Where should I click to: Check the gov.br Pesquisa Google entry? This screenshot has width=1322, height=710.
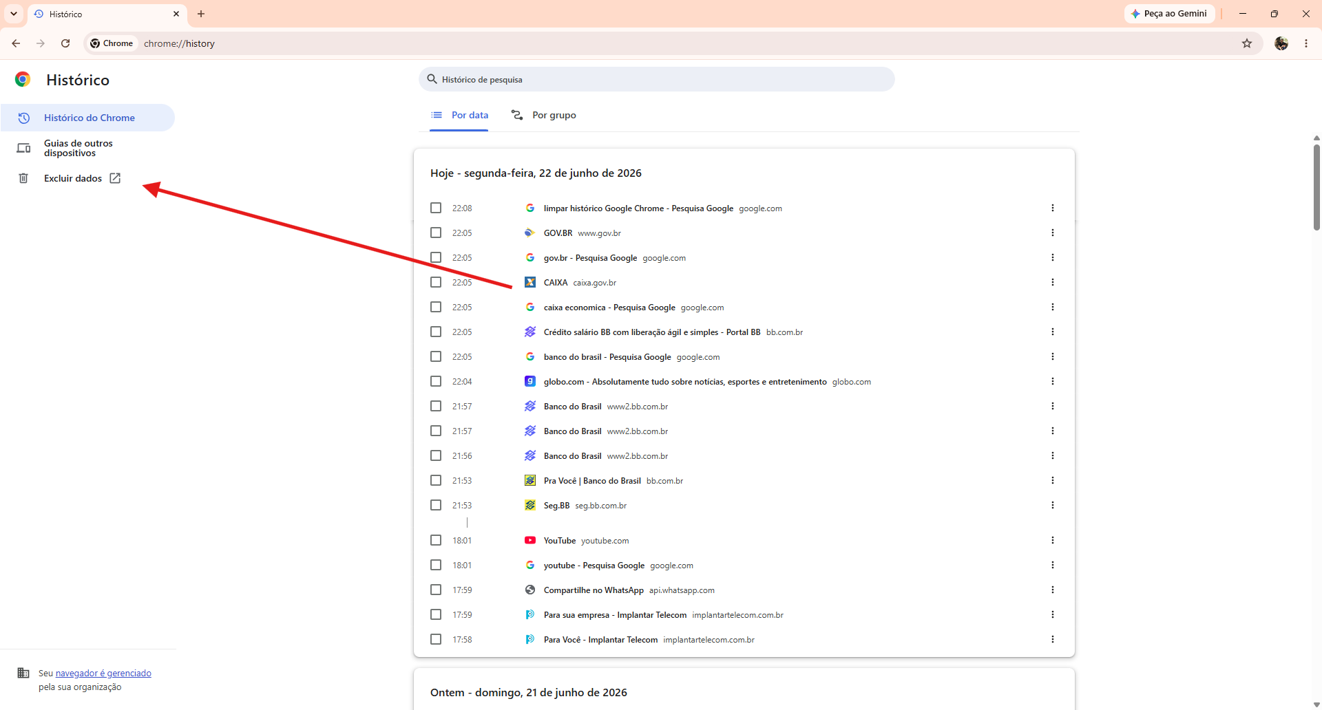(x=436, y=257)
